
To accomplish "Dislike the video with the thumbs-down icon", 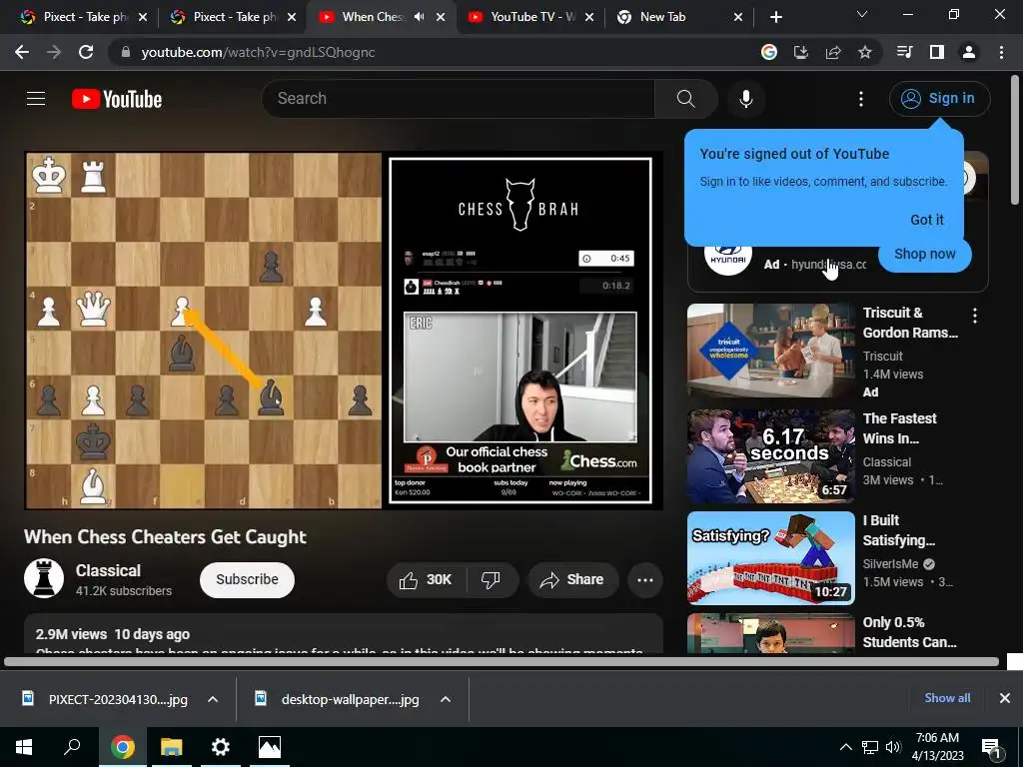I will coord(491,580).
